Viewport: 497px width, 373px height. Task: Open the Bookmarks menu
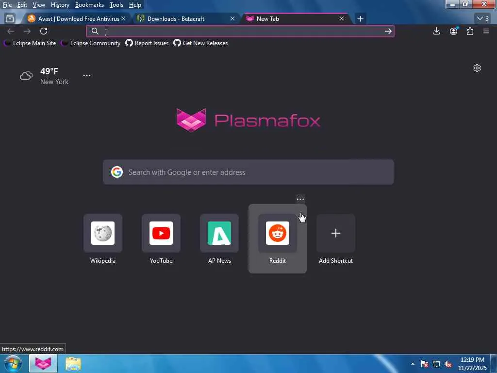[89, 5]
